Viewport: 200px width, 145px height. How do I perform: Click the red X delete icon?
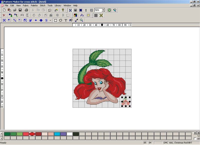pos(4,15)
